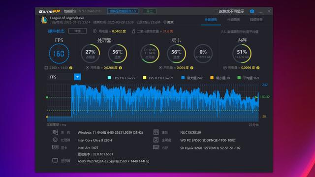Switch to the 性能图表 tab
This screenshot has width=315, height=177.
pyautogui.click(x=233, y=20)
